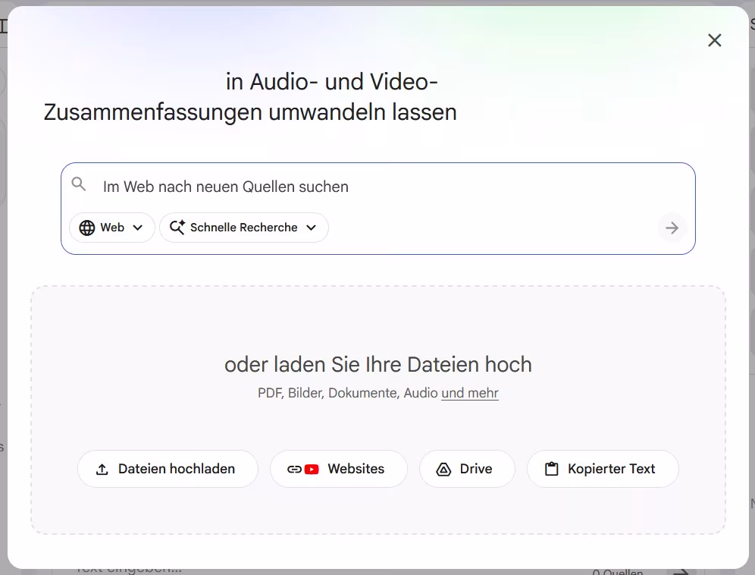755x575 pixels.
Task: Click the und mehr link
Action: pos(469,393)
